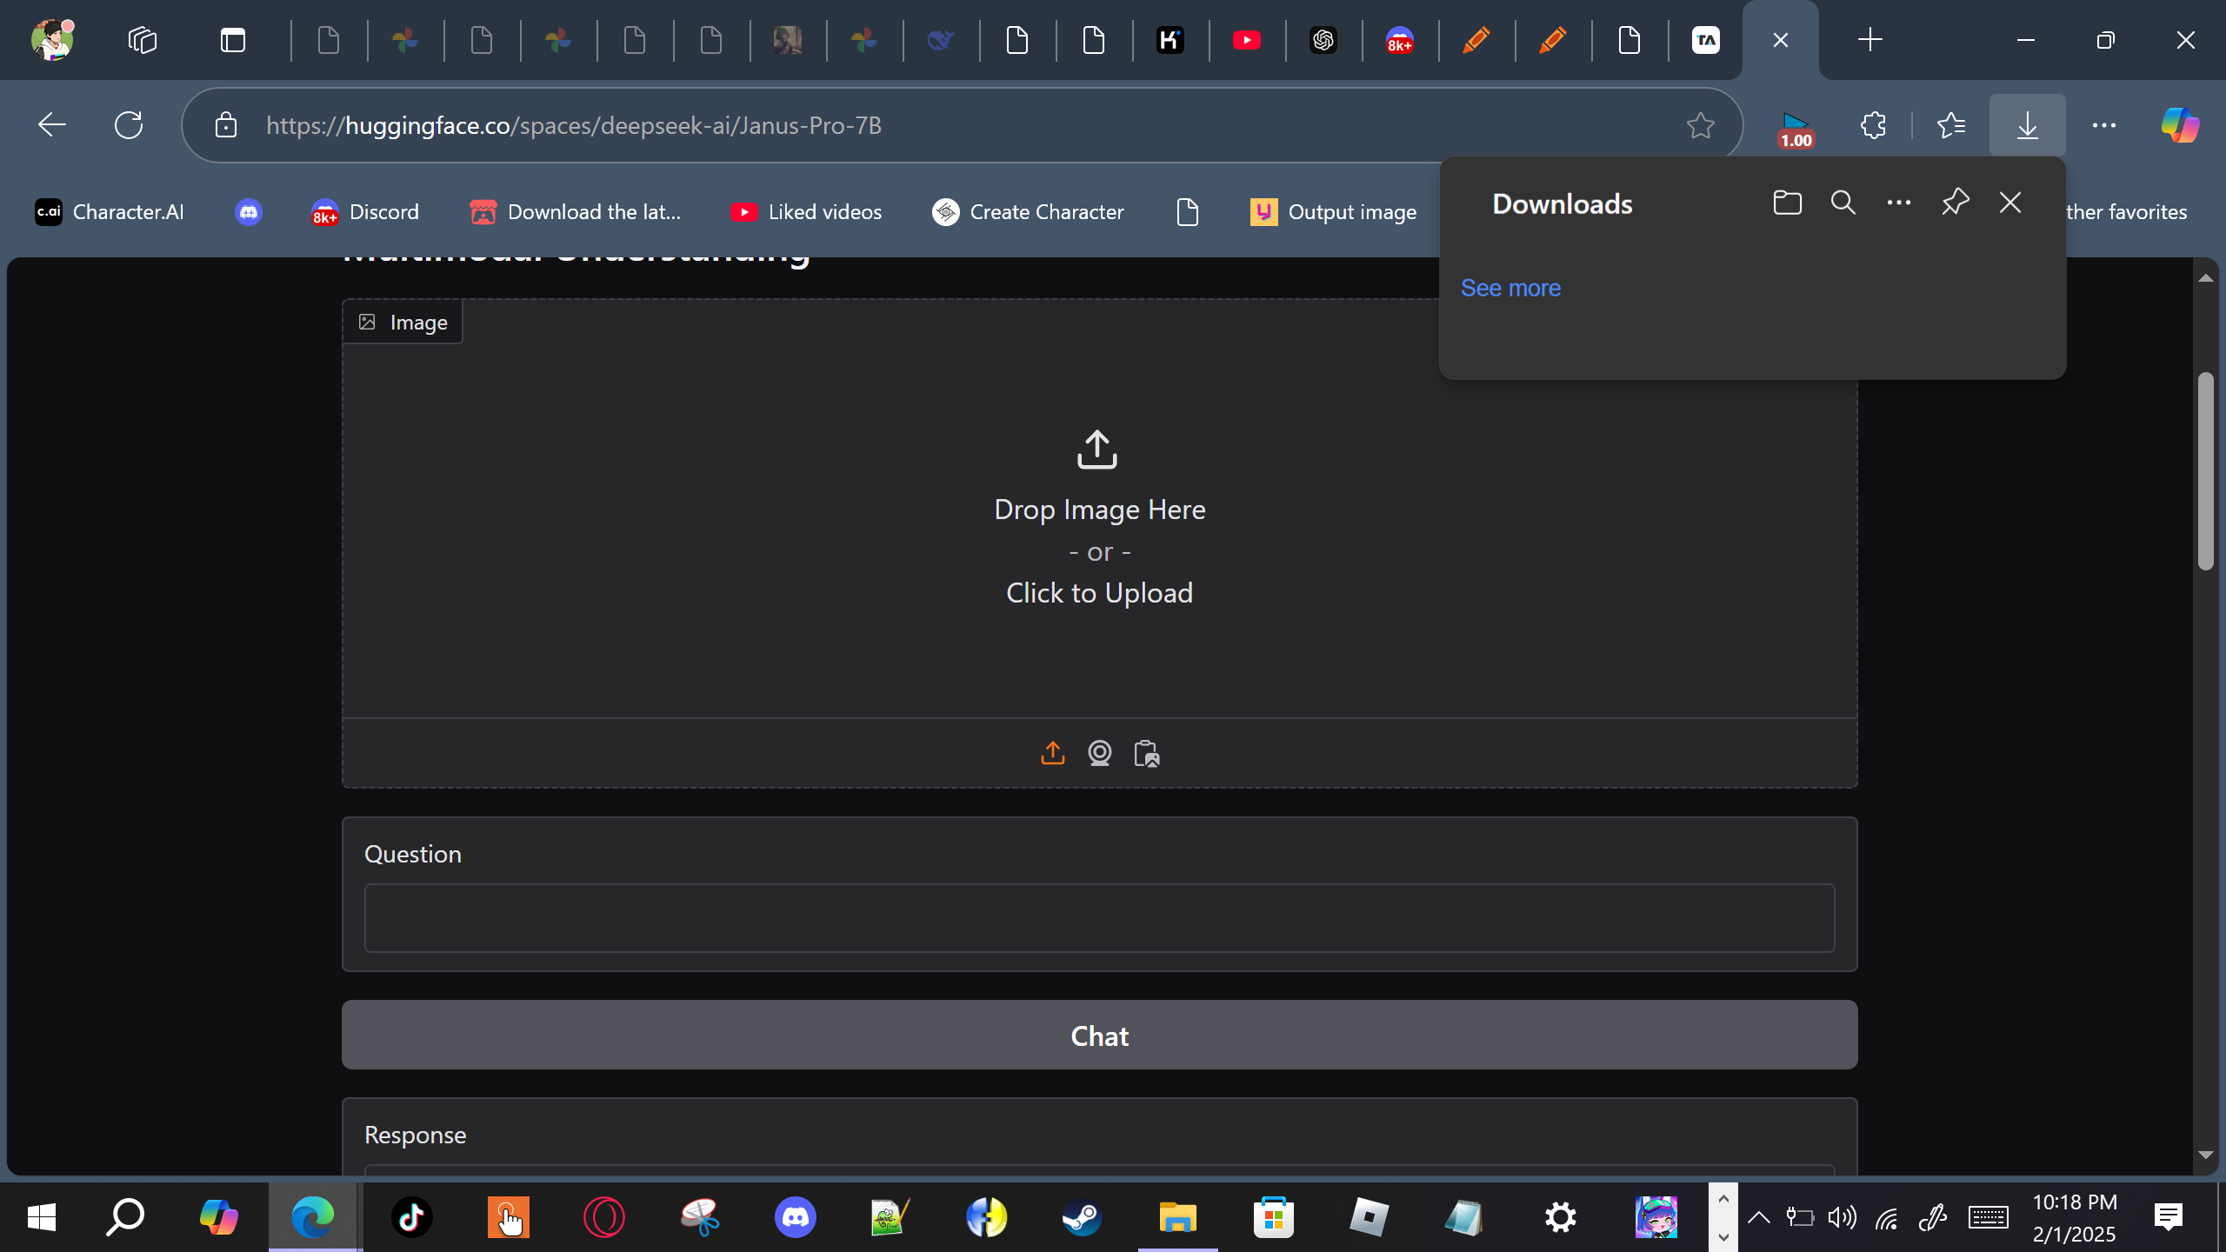
Task: Open browser Extensions puzzle icon
Action: pos(1873,125)
